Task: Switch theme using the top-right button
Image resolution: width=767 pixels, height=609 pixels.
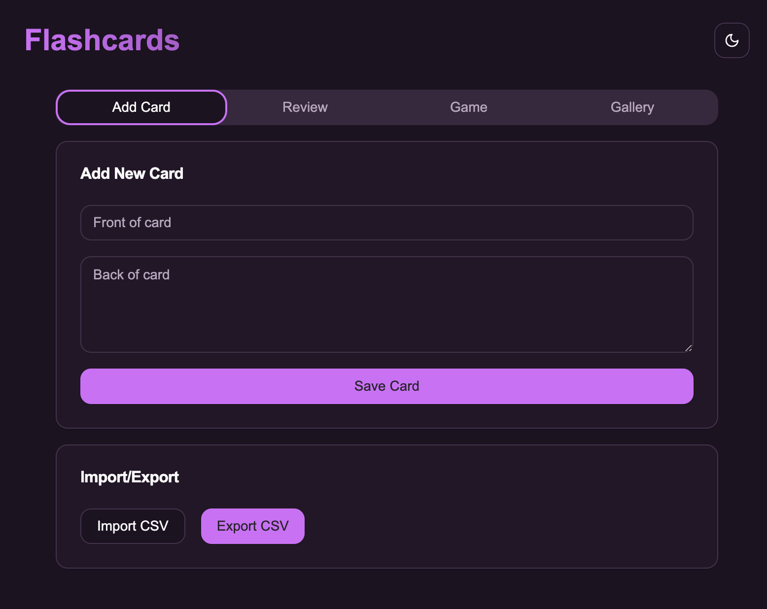Action: (x=732, y=40)
